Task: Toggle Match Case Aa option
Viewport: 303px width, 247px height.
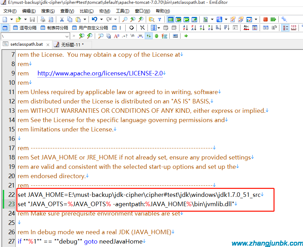Action: click(x=117, y=36)
